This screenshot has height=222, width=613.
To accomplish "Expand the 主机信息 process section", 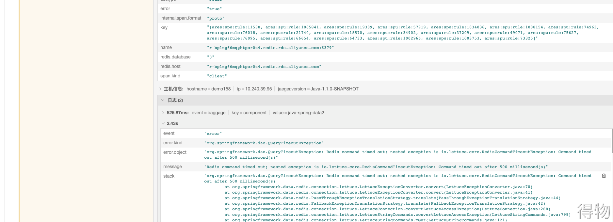I will (x=160, y=89).
